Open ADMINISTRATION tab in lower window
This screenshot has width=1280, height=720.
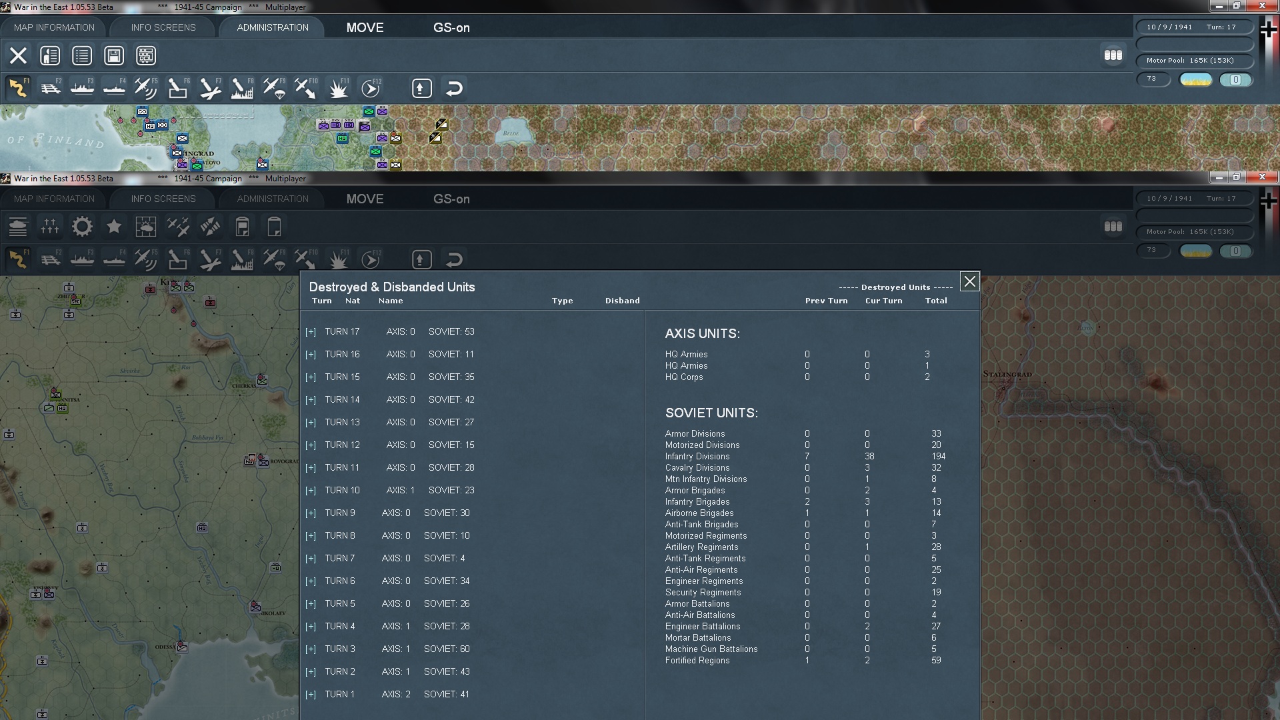[x=273, y=199]
